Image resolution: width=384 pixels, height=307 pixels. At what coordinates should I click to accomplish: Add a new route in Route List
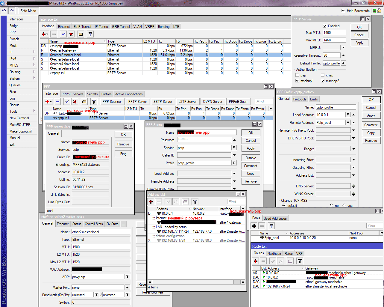point(256,261)
